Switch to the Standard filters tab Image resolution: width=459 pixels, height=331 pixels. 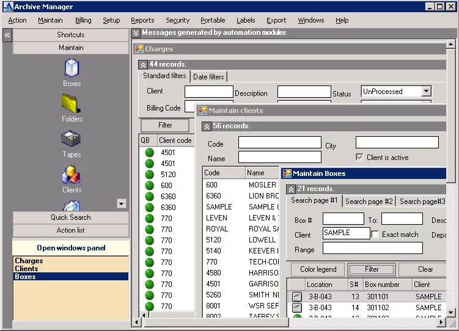coord(164,76)
